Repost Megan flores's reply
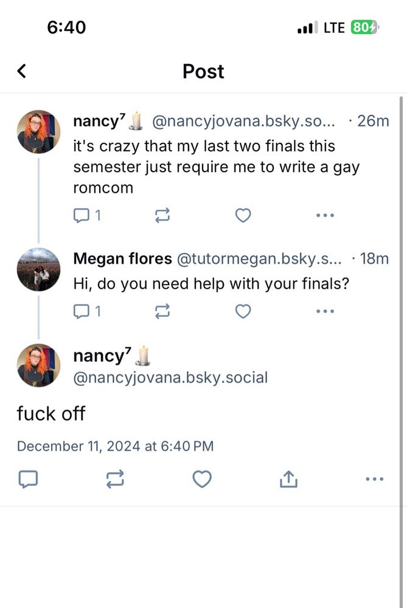407x608 pixels. 162,311
